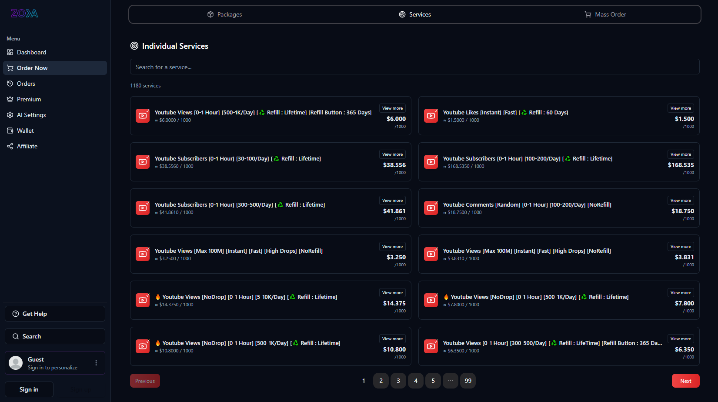Go to page 3

(x=398, y=381)
